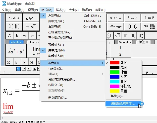
Task: Switch to the Geometry tab
Action: click(125, 42)
